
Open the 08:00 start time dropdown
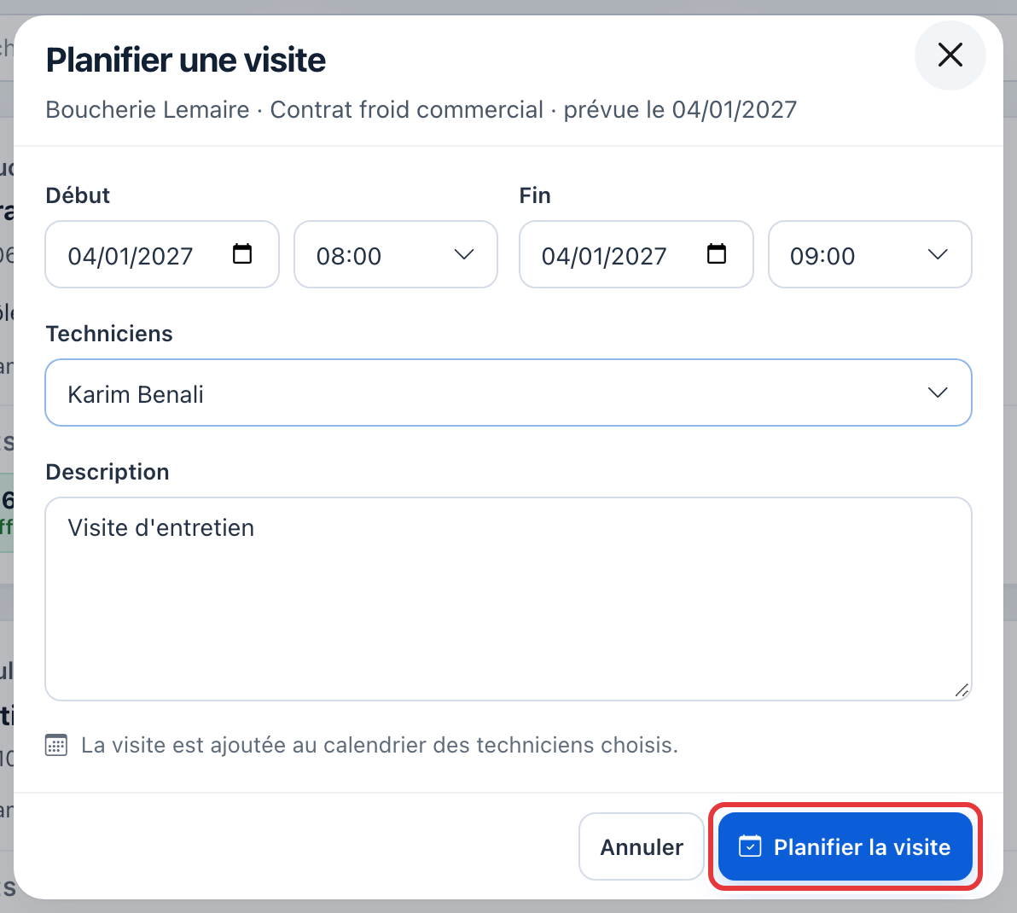tap(396, 254)
